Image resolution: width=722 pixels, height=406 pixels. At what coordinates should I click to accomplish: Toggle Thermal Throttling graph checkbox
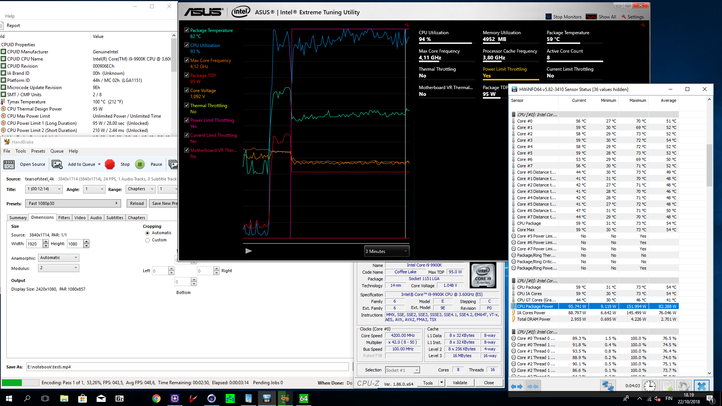187,105
